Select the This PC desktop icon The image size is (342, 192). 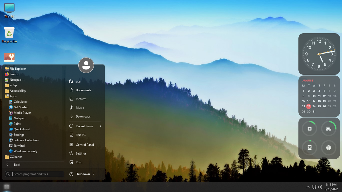click(9, 11)
